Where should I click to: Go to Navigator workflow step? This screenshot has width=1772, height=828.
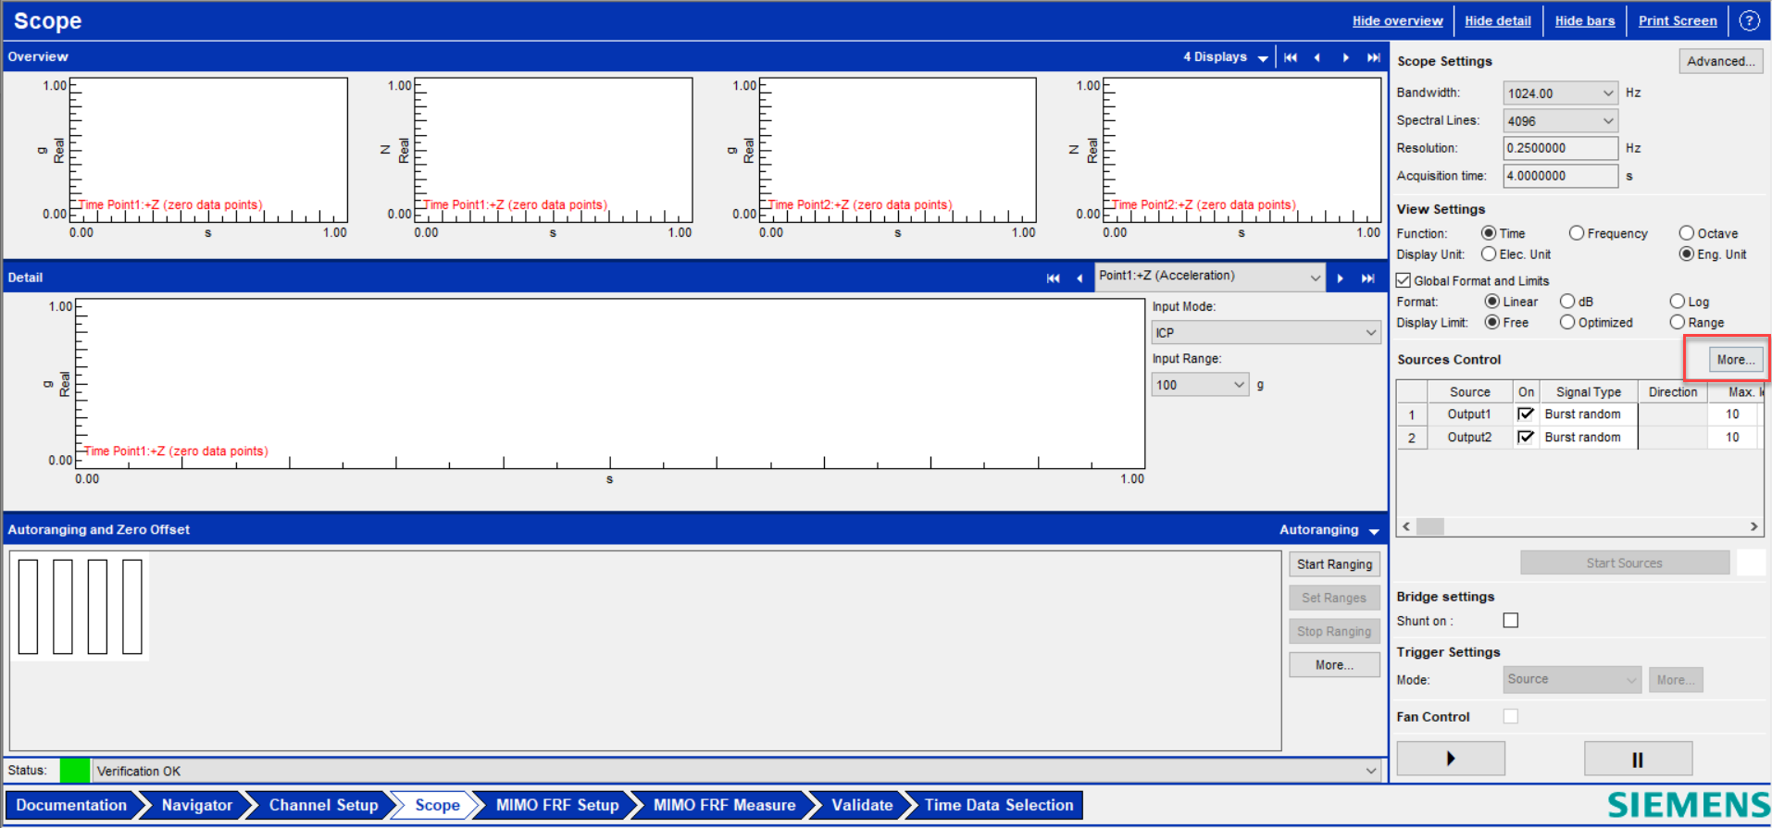[197, 805]
